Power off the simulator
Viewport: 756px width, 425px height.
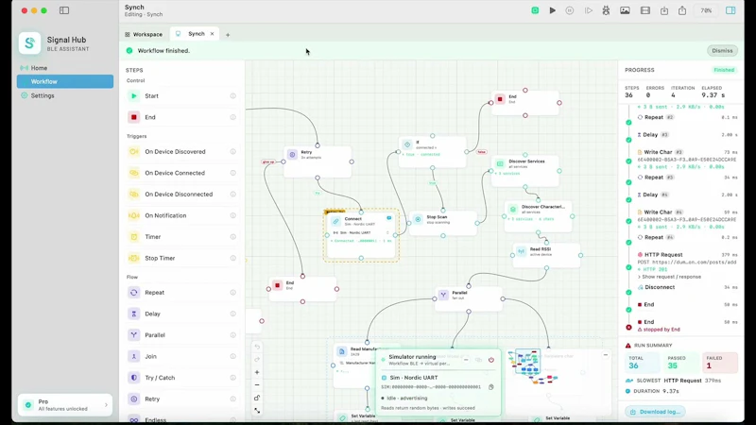pos(490,360)
